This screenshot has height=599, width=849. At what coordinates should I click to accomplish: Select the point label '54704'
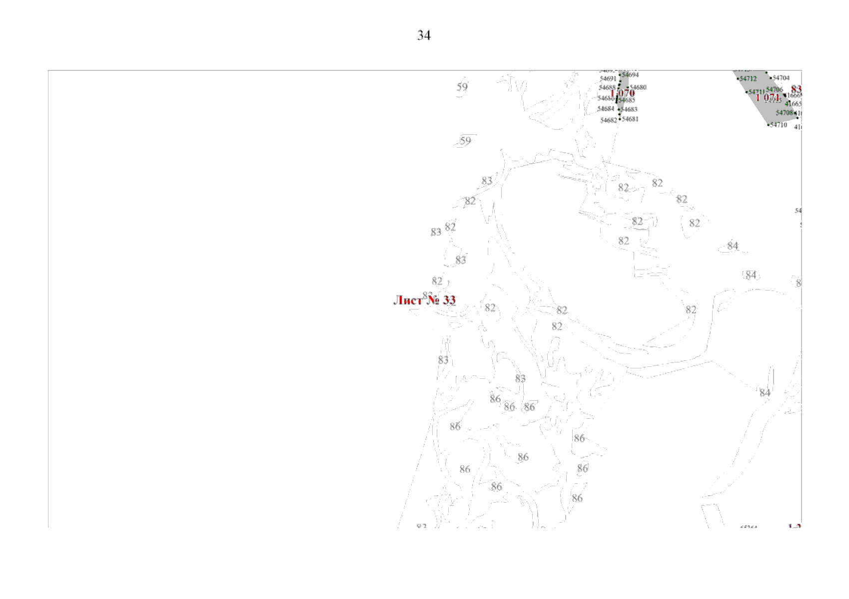point(782,78)
